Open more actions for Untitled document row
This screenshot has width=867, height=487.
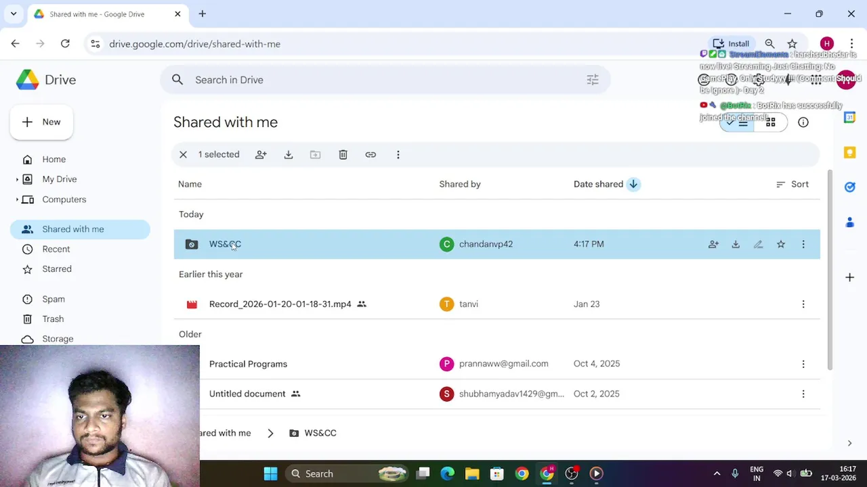[803, 394]
